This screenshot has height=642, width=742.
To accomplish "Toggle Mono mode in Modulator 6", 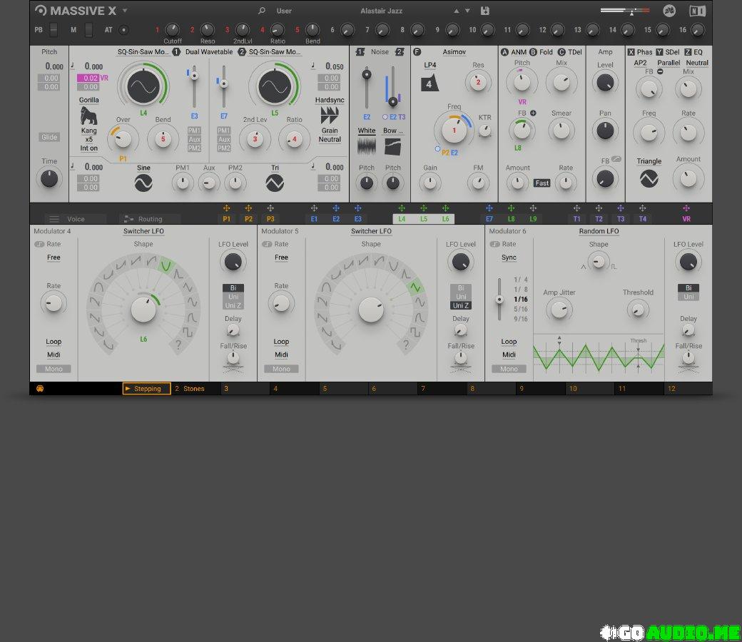I will [509, 369].
